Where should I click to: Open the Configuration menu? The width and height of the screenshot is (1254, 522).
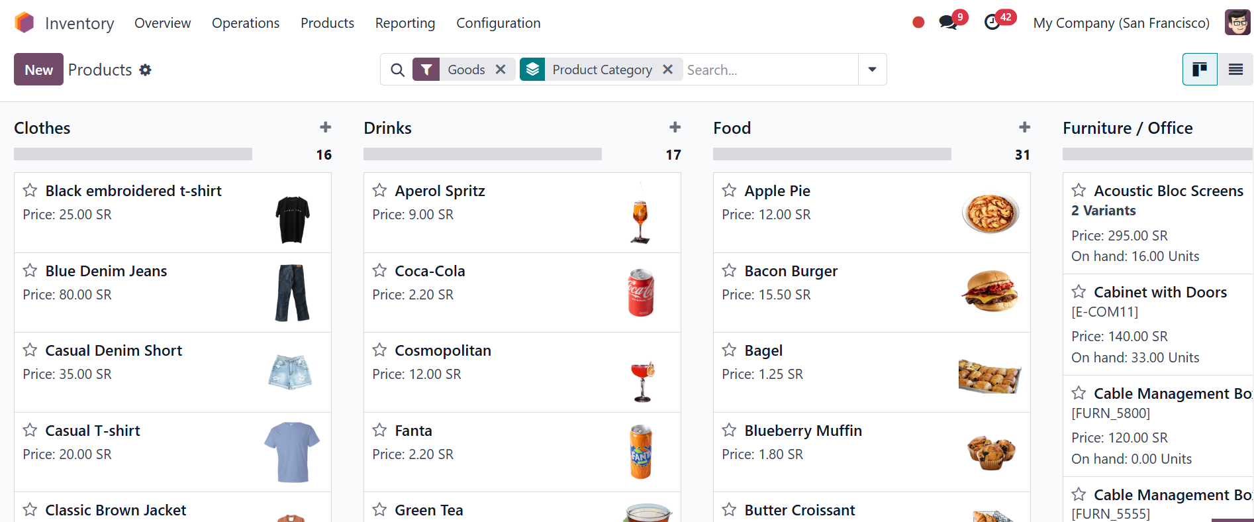[498, 23]
